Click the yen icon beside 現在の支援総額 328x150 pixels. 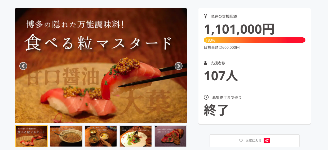(206, 16)
